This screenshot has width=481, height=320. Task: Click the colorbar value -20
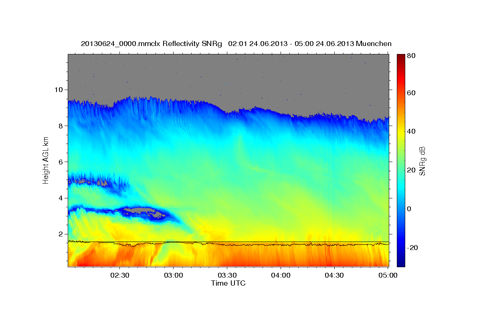(413, 248)
